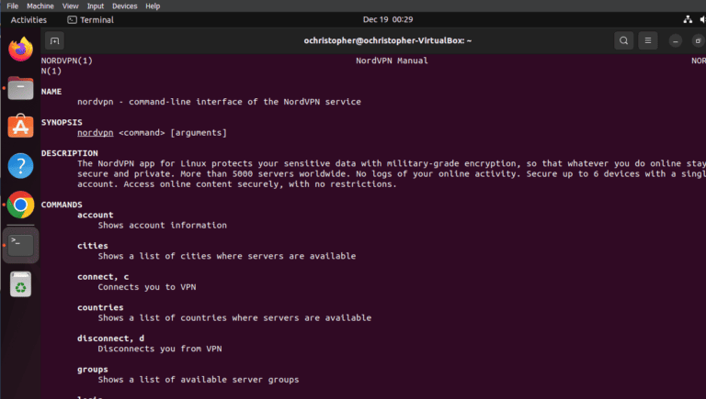Open the terminal hamburger menu
This screenshot has width=706, height=399.
(649, 40)
